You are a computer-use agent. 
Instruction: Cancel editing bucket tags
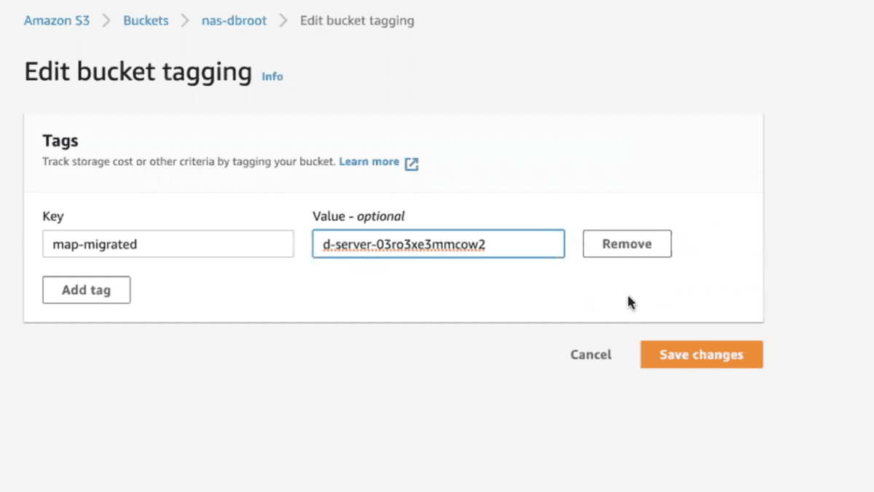pos(591,354)
